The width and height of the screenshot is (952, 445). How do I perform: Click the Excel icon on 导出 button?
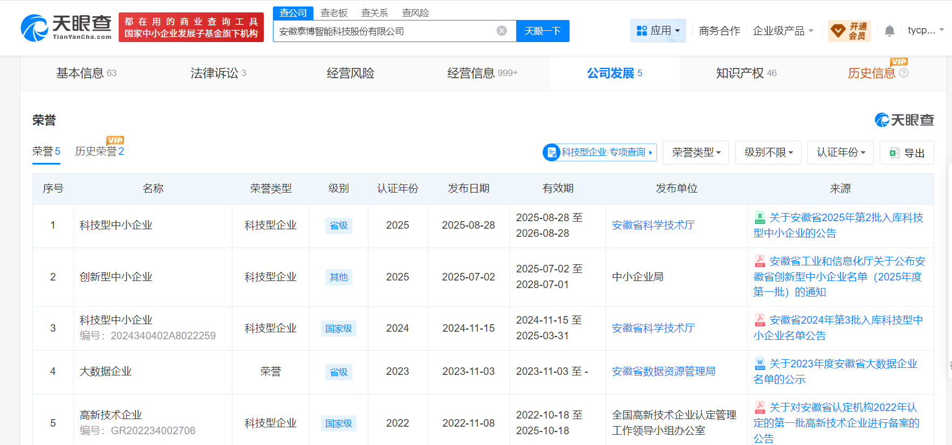click(x=894, y=153)
